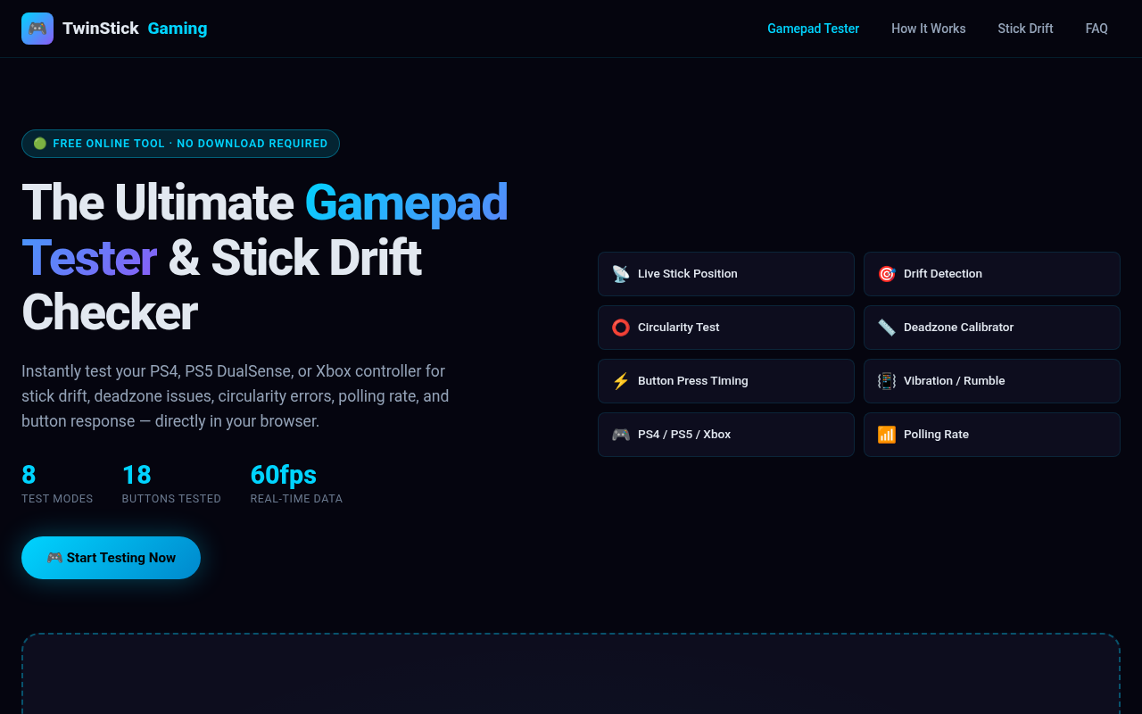Select the Drift Detection card label

click(942, 274)
